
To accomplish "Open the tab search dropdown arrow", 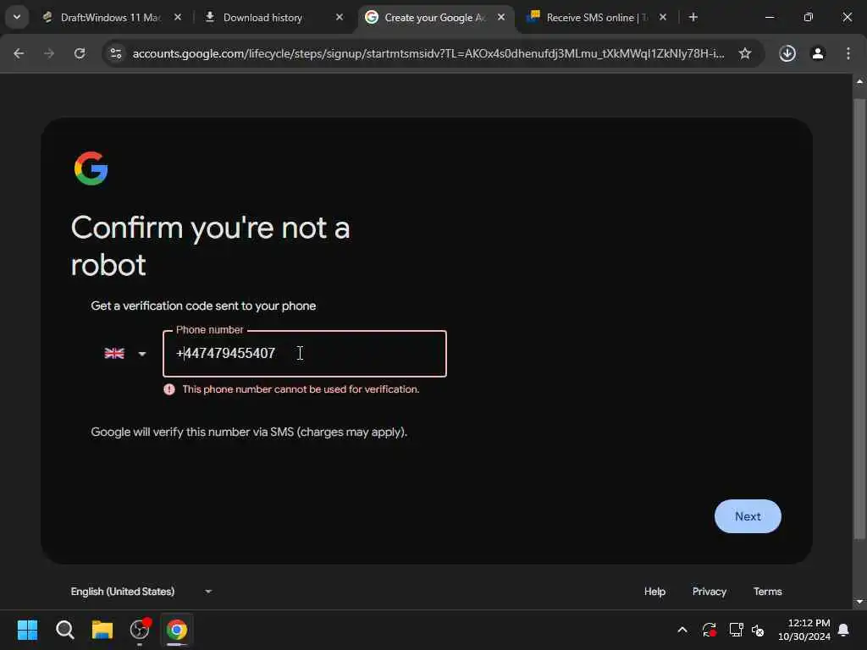I will [17, 17].
